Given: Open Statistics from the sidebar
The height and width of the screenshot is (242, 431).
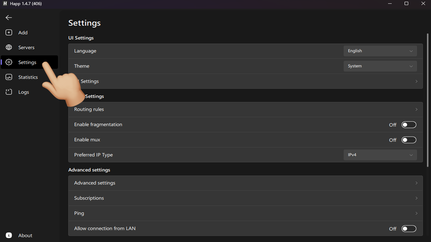Looking at the screenshot, I should coord(28,77).
